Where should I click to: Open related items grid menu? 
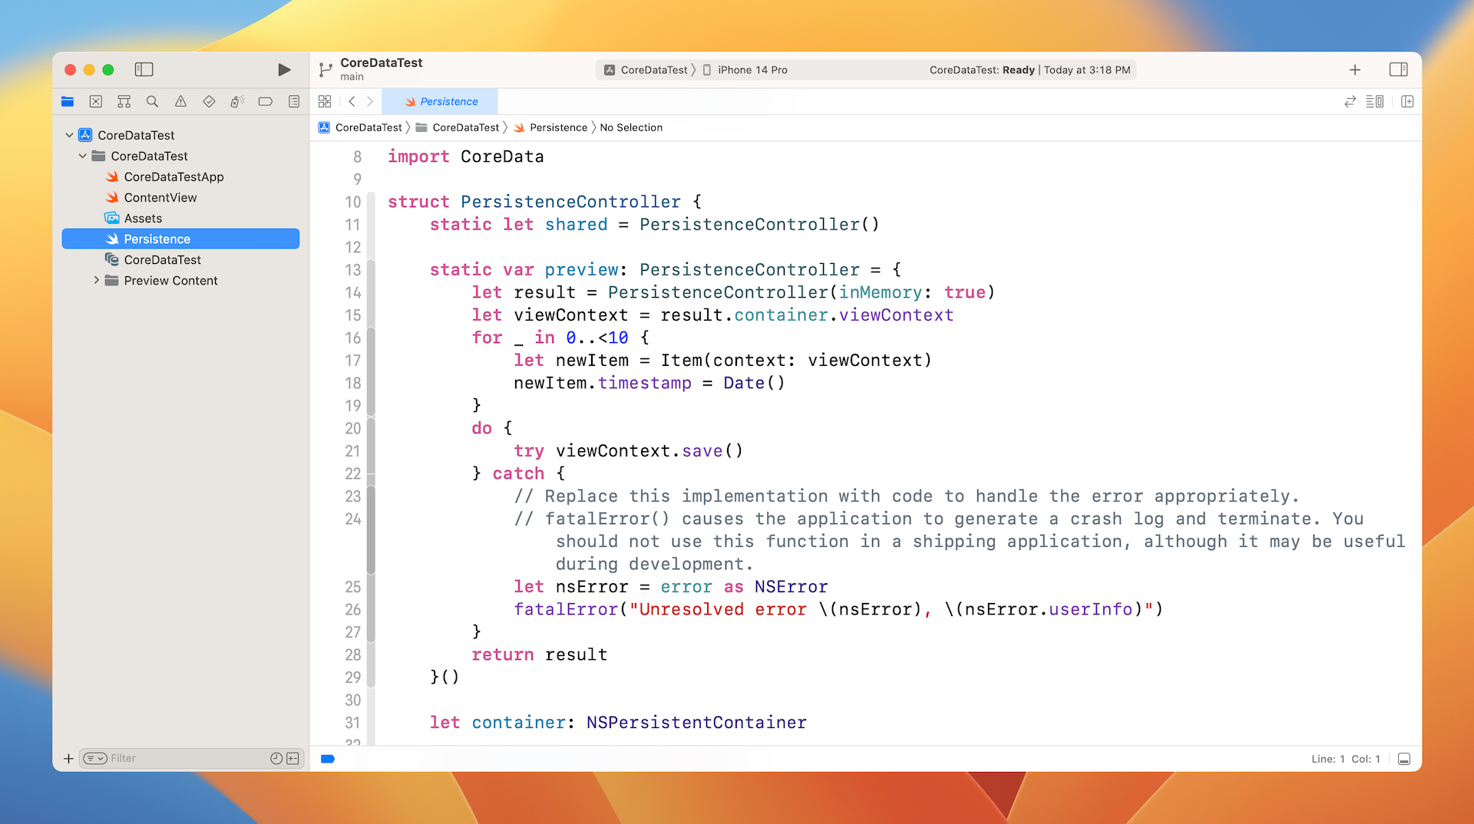pyautogui.click(x=325, y=101)
